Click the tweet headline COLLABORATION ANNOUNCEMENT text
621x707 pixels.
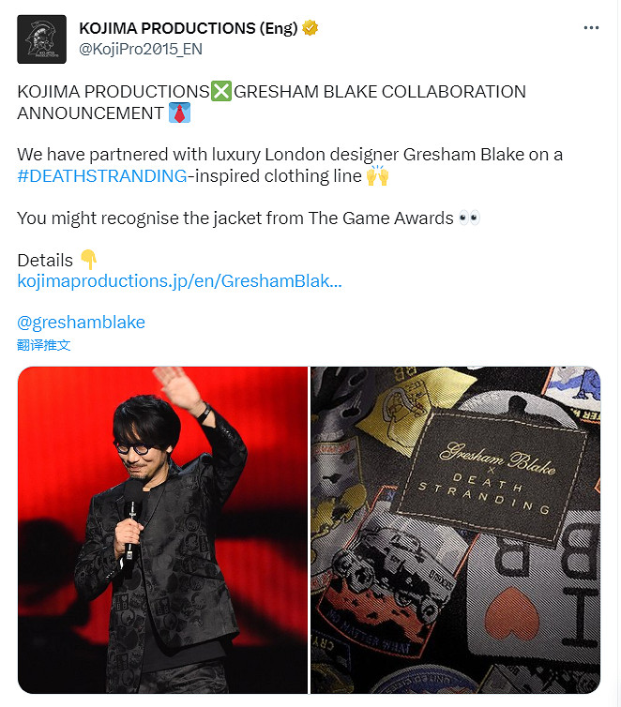(x=271, y=102)
